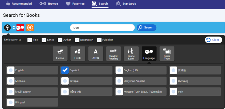Switch to the Favorites tab

pyautogui.click(x=75, y=4)
